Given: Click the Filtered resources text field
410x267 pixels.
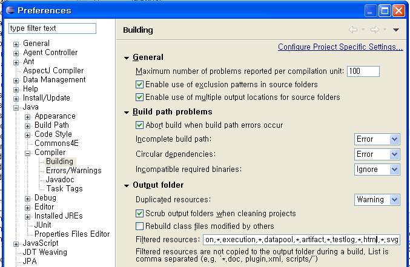Looking at the screenshot, I should 302,240.
